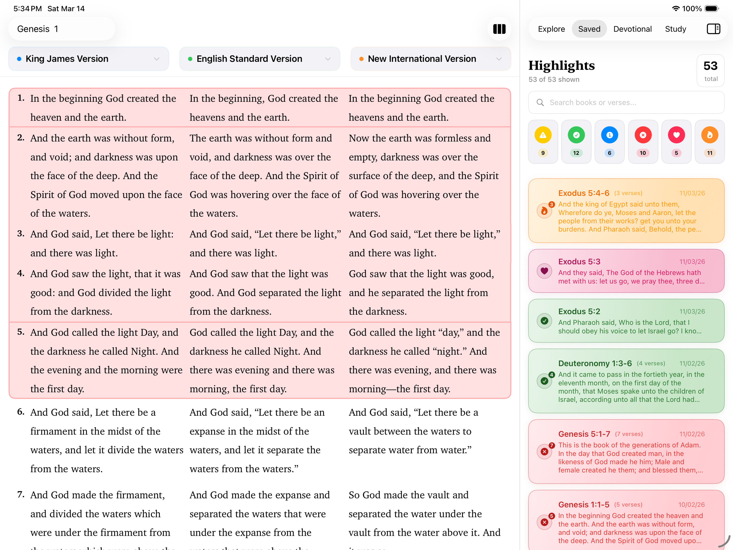Select verse 1 in the reader
The width and height of the screenshot is (733, 550).
click(x=260, y=108)
